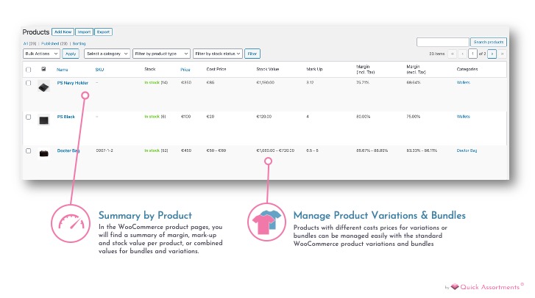
Task: Click the Export products button
Action: pos(103,32)
